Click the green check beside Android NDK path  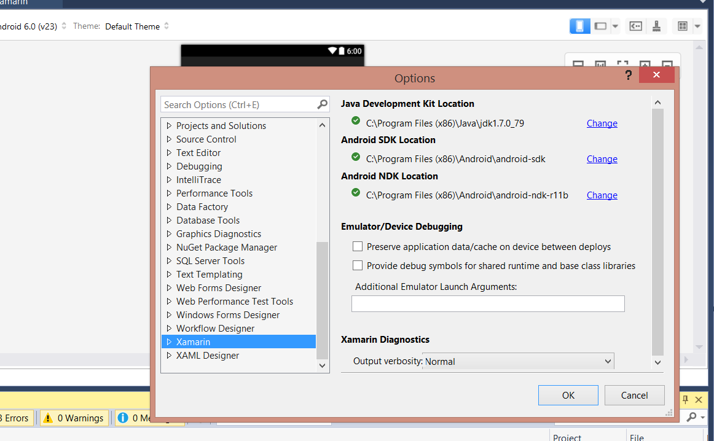point(356,192)
